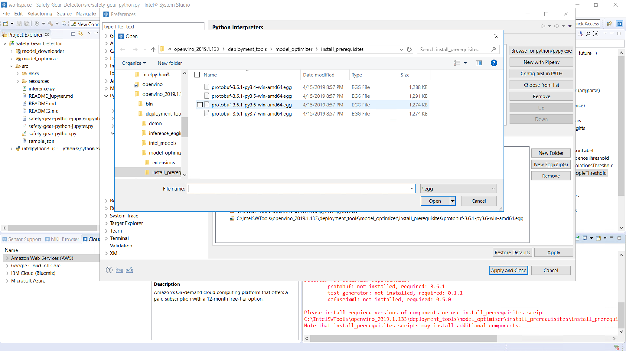Image resolution: width=626 pixels, height=351 pixels.
Task: Sort files by Date modified column
Action: (x=318, y=75)
